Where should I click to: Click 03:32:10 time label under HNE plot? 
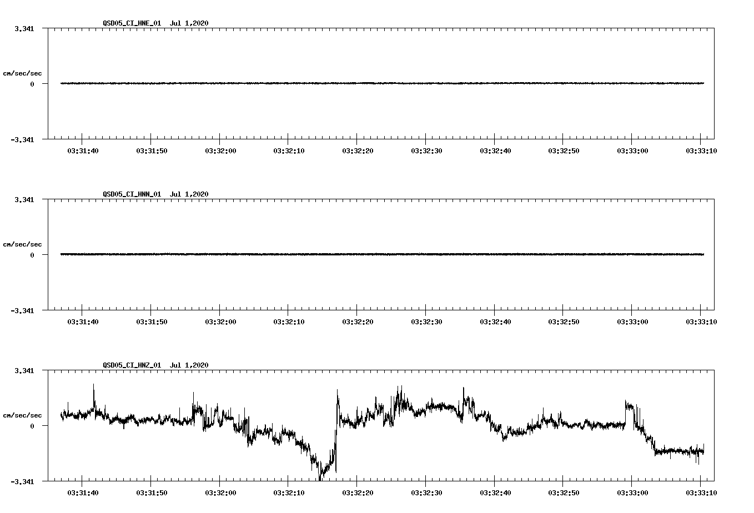coord(289,150)
